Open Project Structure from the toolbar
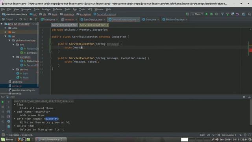Screen dimensions: 252x142 tap(244, 14)
